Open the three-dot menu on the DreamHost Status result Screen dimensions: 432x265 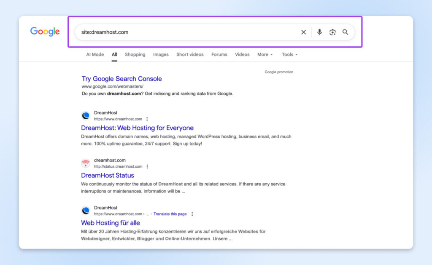pyautogui.click(x=147, y=166)
